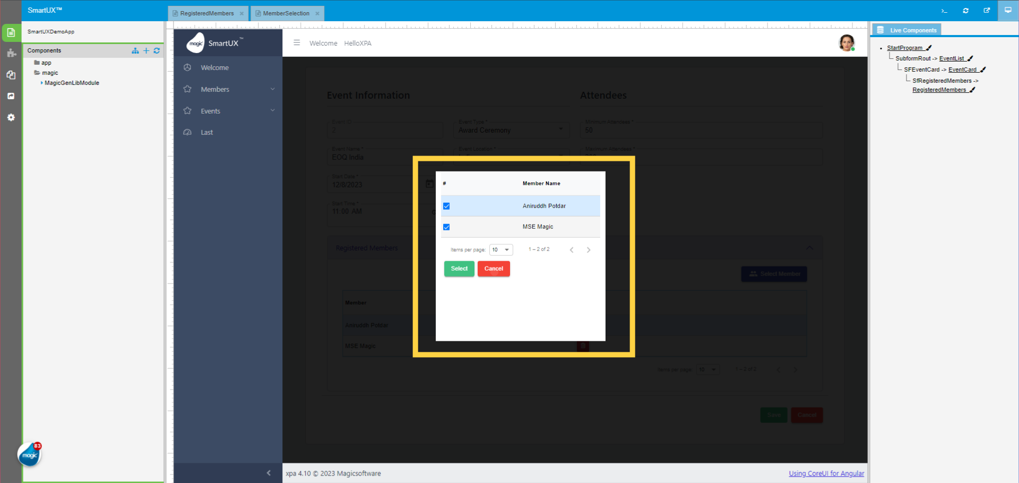1019x483 pixels.
Task: Open the RegisteredMembers link in Live Components
Action: click(x=939, y=90)
